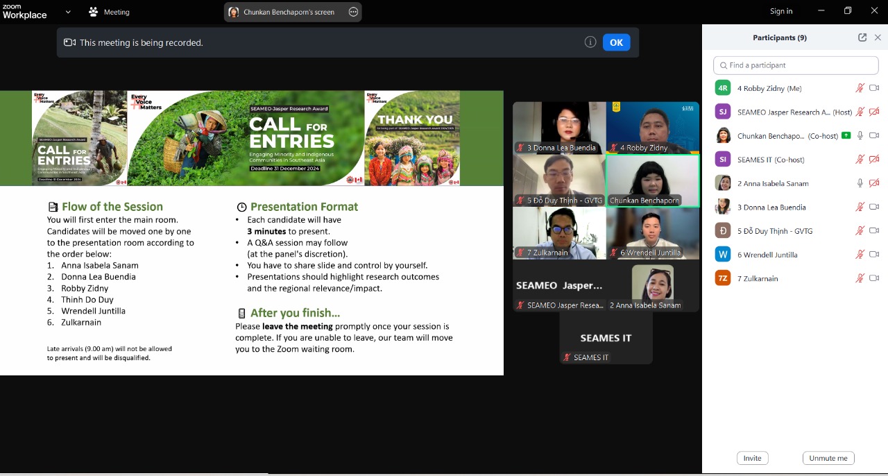This screenshot has height=476, width=888.
Task: Expand the Zoom Workplace dropdown arrow
Action: tap(68, 12)
